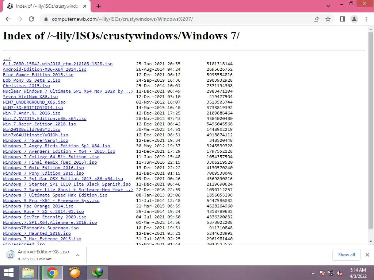Open a new browser tab
Screen dimensions: 374x280
click(99, 7)
